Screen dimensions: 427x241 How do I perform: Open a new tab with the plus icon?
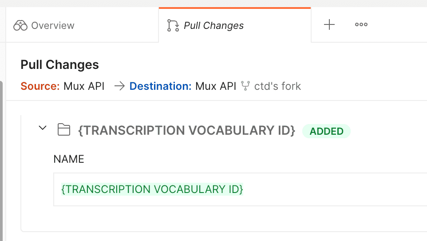click(329, 25)
